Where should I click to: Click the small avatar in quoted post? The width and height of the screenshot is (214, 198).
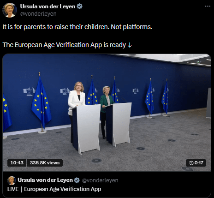pos(12,180)
